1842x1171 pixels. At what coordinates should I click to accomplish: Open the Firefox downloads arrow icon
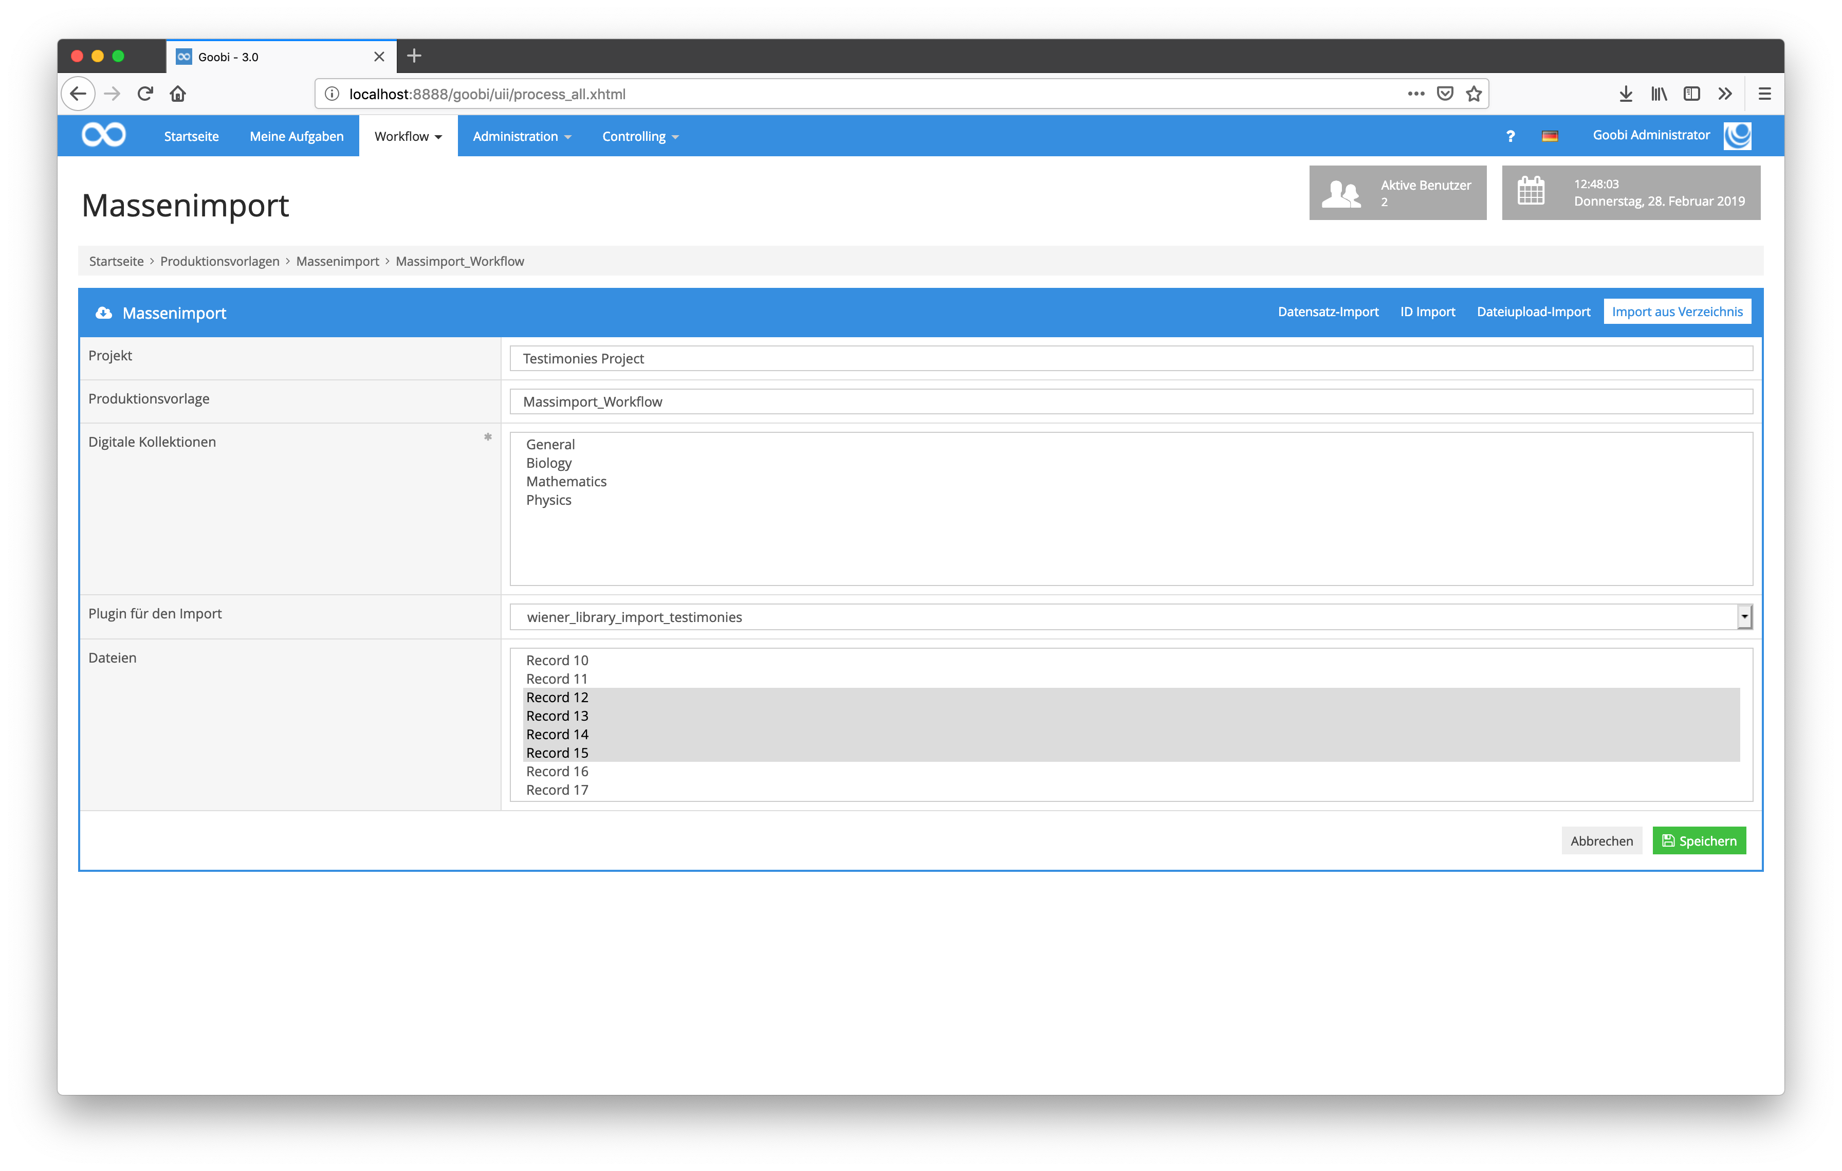pyautogui.click(x=1626, y=94)
